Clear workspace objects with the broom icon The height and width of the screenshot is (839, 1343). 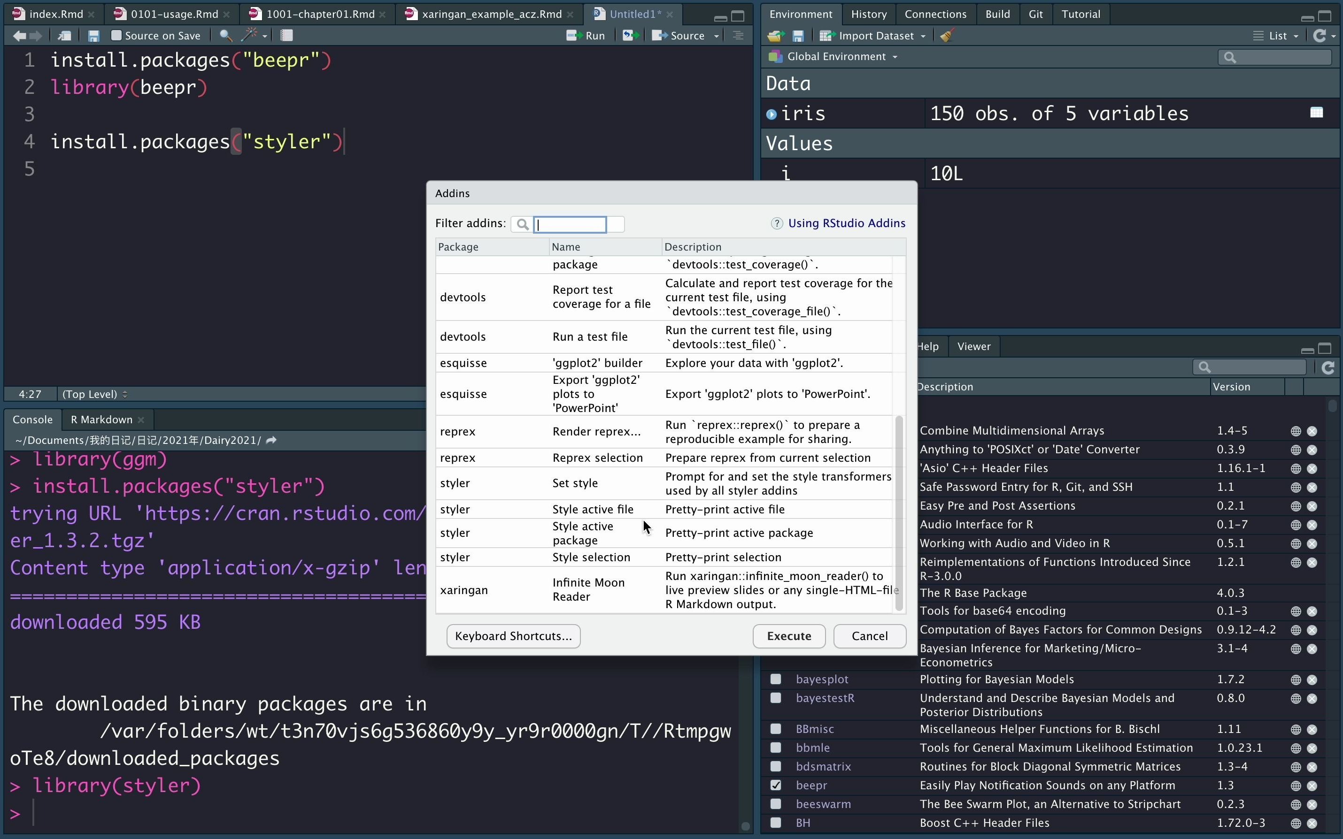947,36
